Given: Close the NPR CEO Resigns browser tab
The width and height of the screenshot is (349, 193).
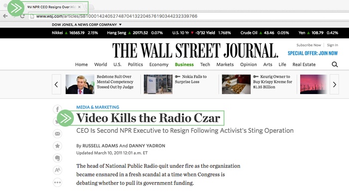Looking at the screenshot, I should click(79, 7).
